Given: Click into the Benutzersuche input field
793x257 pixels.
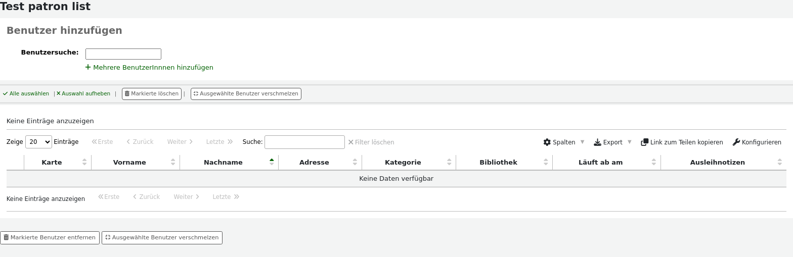Looking at the screenshot, I should tap(123, 54).
